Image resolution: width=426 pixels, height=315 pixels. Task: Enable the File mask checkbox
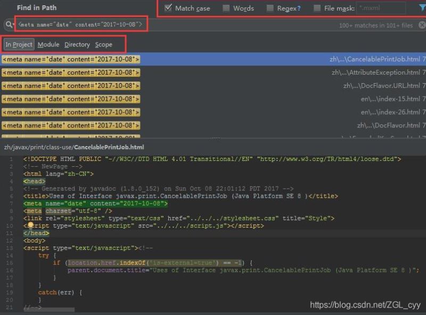317,8
